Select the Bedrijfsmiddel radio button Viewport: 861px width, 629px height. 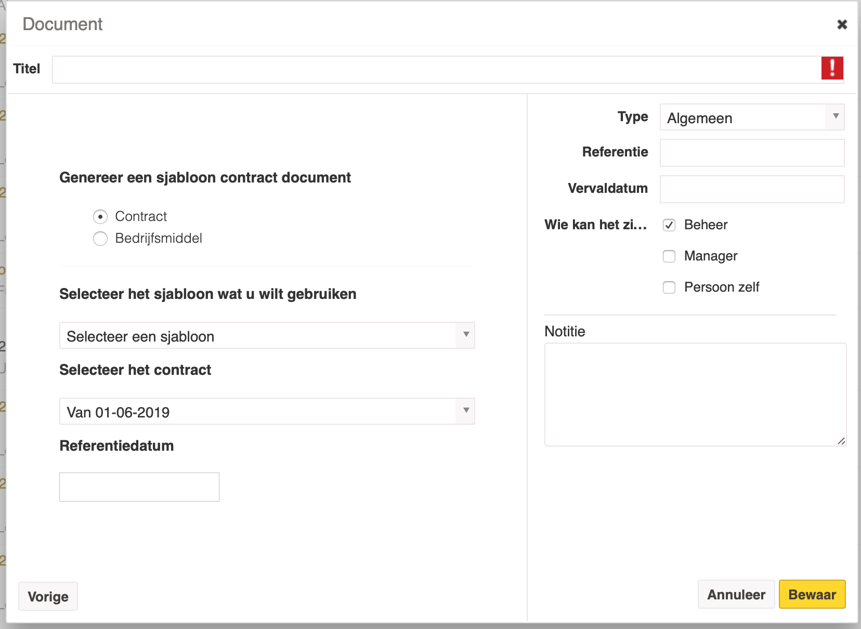pyautogui.click(x=100, y=239)
